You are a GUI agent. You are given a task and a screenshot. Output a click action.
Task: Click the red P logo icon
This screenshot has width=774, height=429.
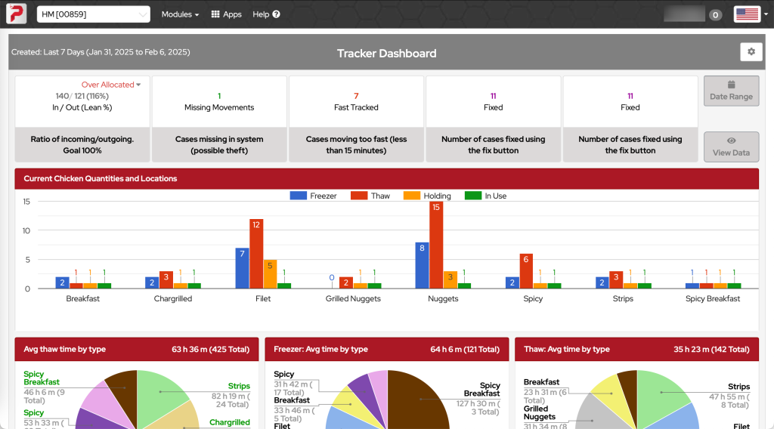point(17,14)
